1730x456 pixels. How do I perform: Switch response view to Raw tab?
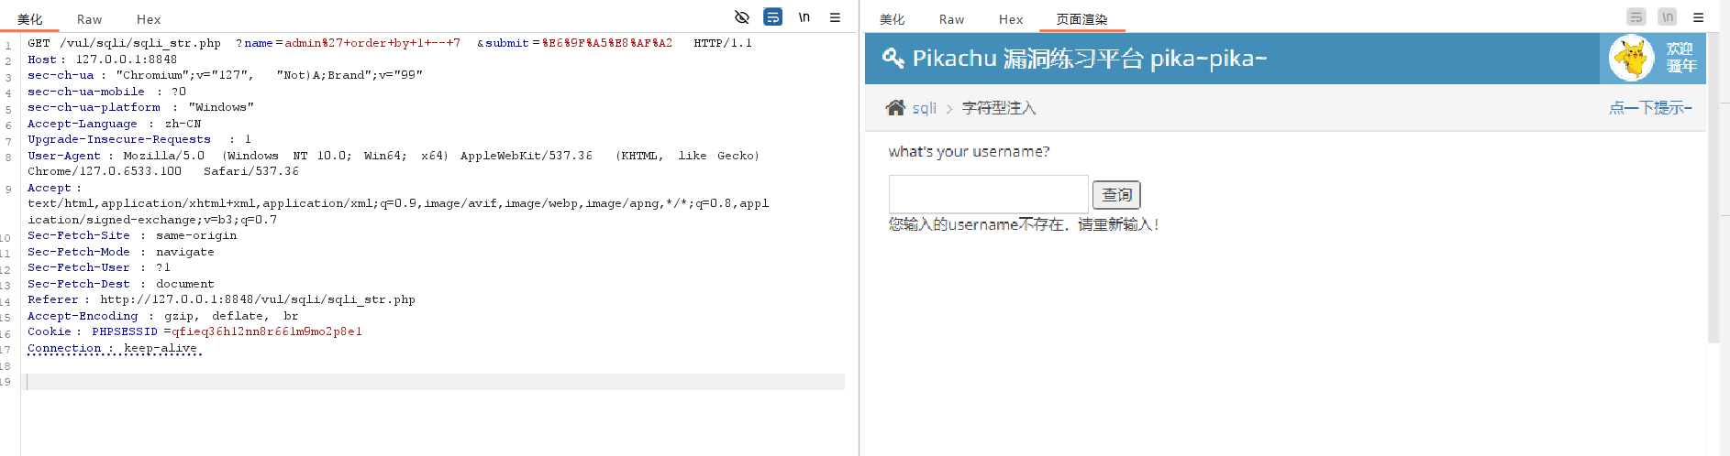point(951,19)
